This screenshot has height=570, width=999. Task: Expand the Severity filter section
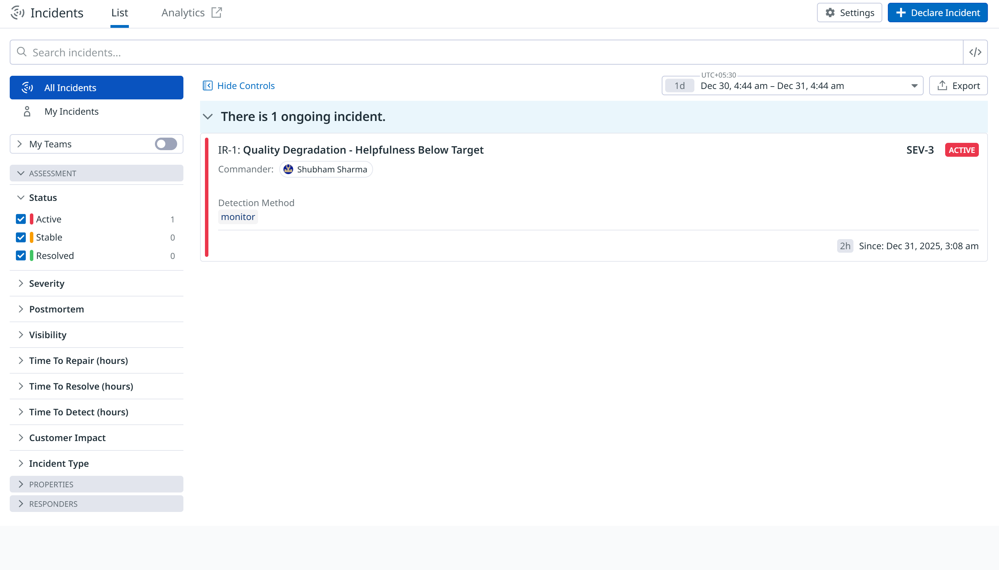[x=47, y=283]
